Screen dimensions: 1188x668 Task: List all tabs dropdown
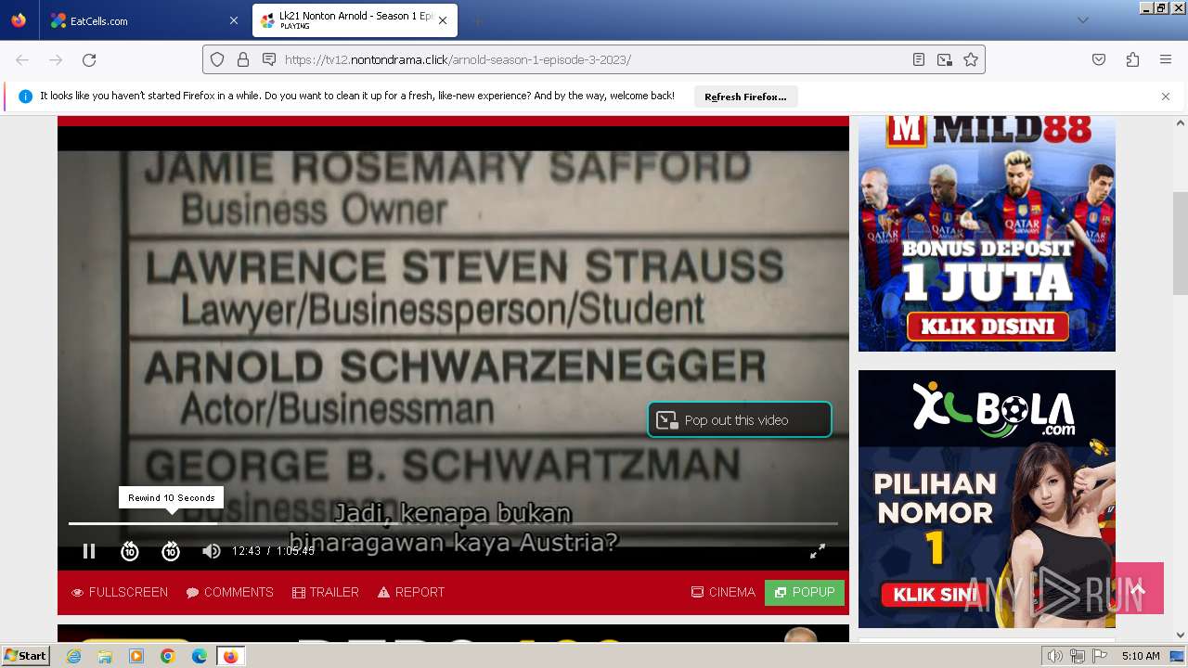coord(1082,20)
